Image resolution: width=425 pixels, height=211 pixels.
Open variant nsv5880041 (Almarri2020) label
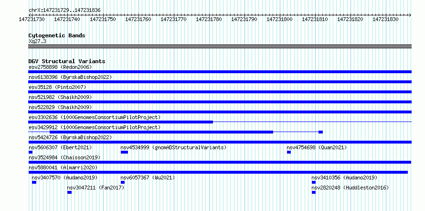pos(63,167)
